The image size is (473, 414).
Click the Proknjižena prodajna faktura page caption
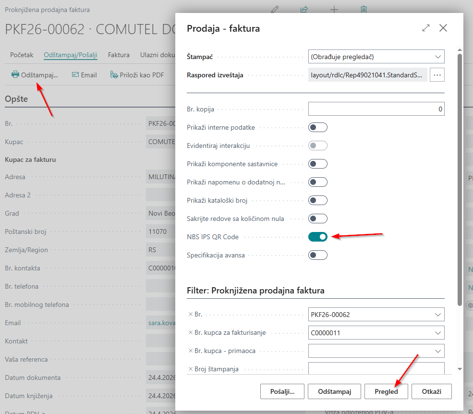(x=48, y=10)
